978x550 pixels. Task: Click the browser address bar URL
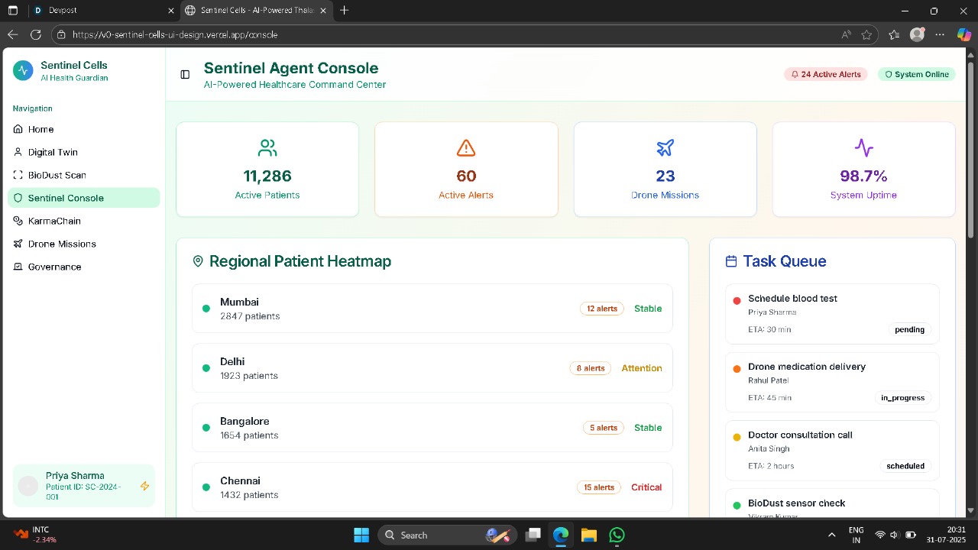click(175, 34)
